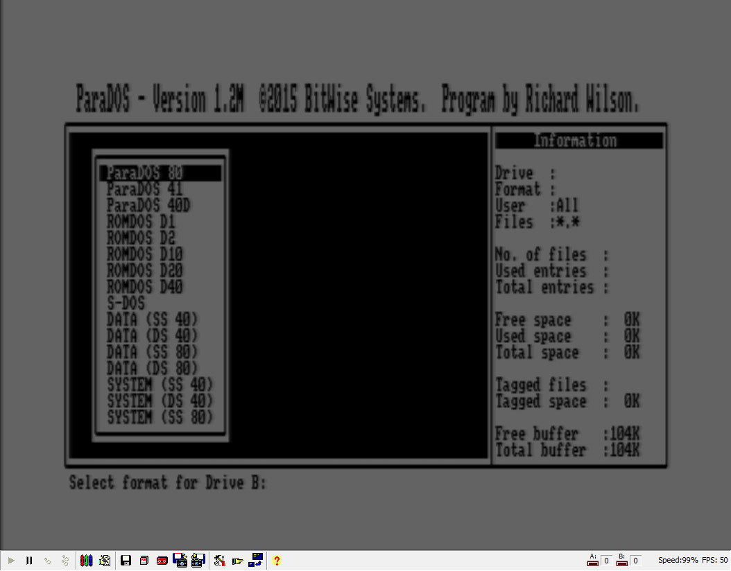
Task: Click the cartridge insert icon
Action: coord(144,561)
